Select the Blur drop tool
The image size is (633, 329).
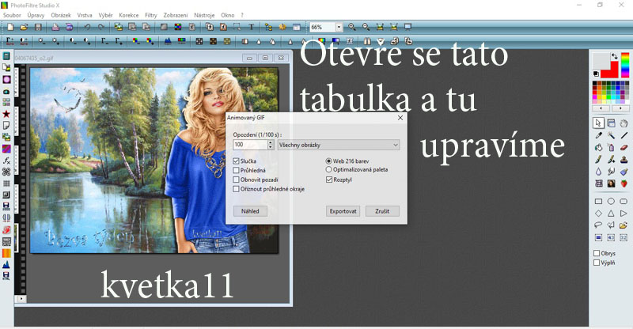pos(598,172)
